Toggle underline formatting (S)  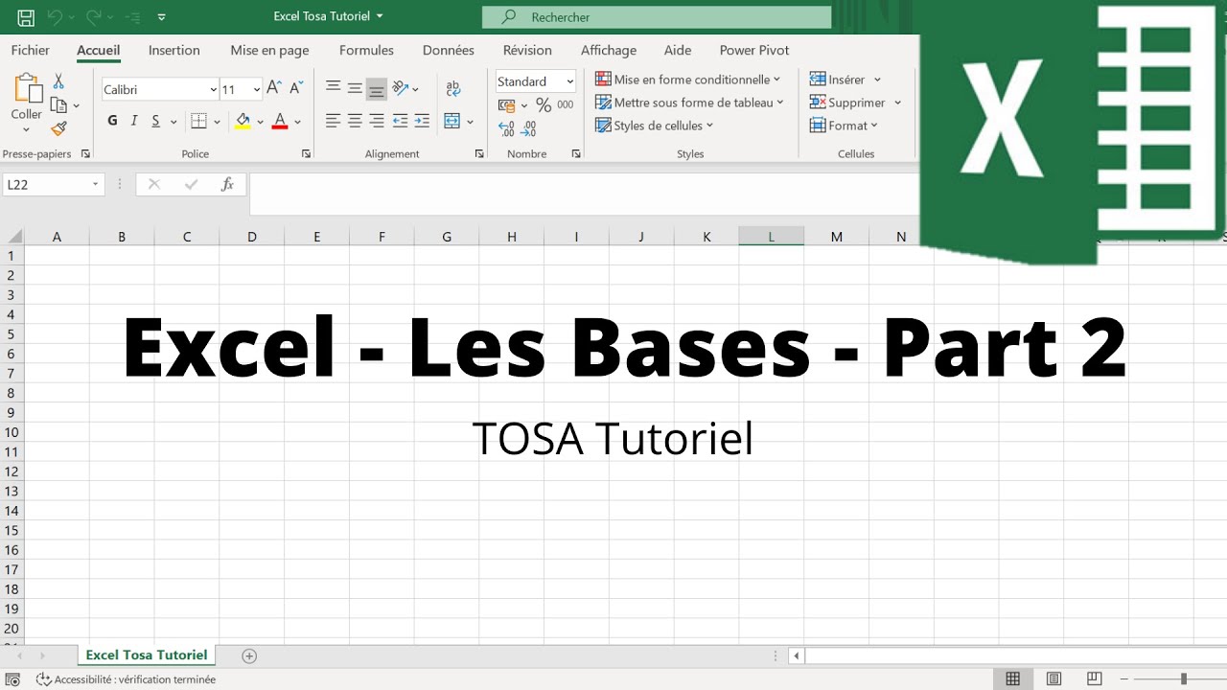pos(156,121)
